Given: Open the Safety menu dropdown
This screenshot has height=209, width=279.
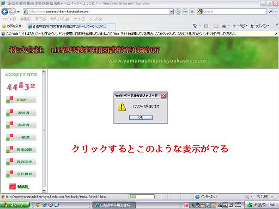Looking at the screenshot, I should [260, 26].
